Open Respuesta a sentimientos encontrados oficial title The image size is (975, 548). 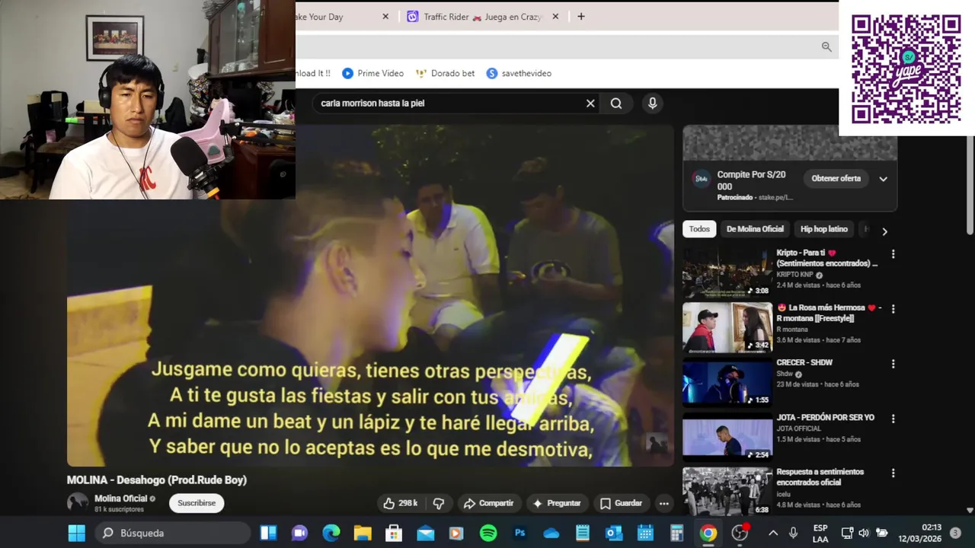pyautogui.click(x=820, y=477)
